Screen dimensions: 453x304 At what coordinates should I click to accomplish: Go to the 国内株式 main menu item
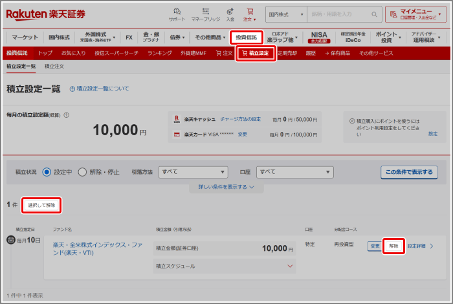coord(59,38)
